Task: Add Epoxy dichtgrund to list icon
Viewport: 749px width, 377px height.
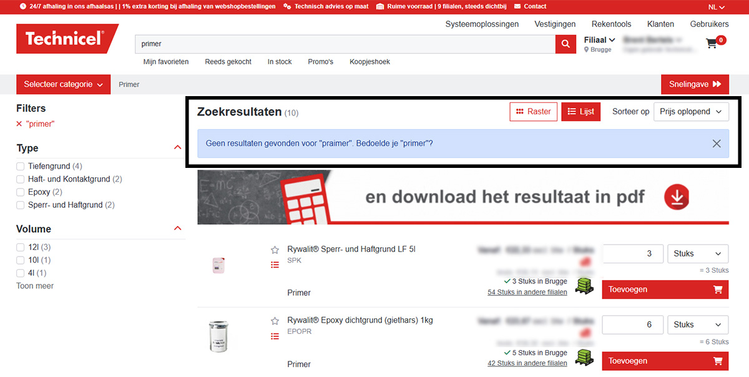Action: coord(275,336)
